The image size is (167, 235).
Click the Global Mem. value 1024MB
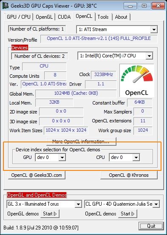pyautogui.click(x=76, y=93)
